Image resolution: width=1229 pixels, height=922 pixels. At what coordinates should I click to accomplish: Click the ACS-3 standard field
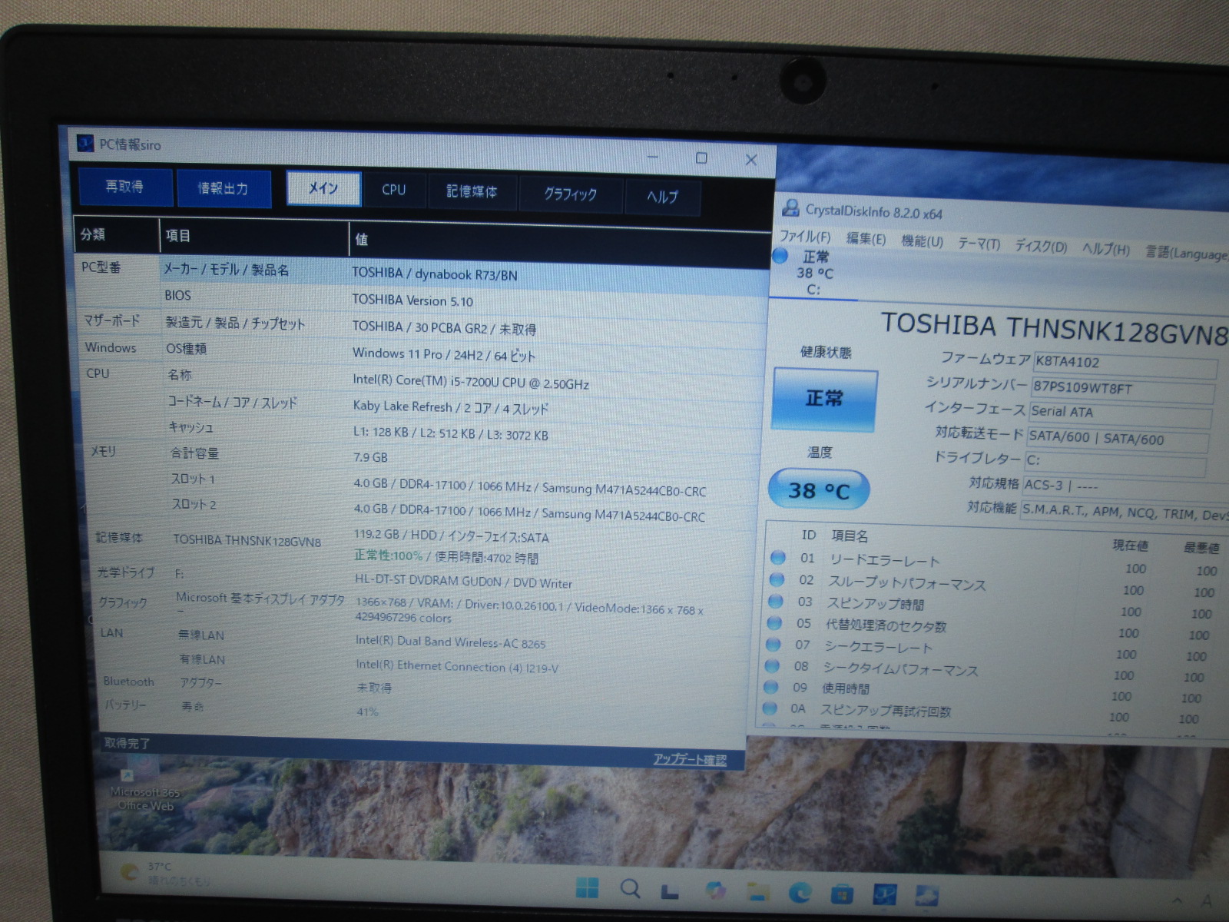(1125, 487)
